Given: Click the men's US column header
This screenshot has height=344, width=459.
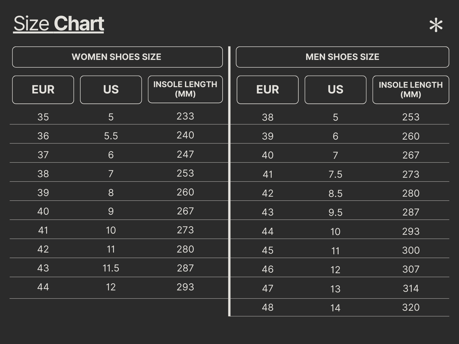Looking at the screenshot, I should (x=335, y=90).
